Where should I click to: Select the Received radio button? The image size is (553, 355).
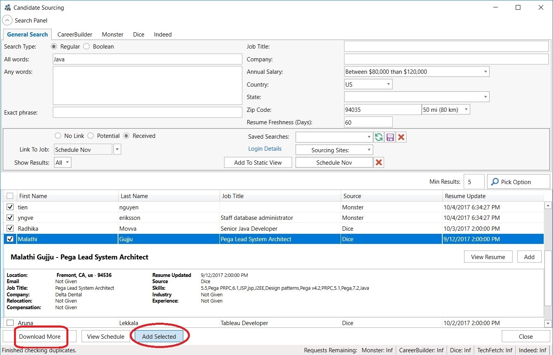(x=126, y=136)
